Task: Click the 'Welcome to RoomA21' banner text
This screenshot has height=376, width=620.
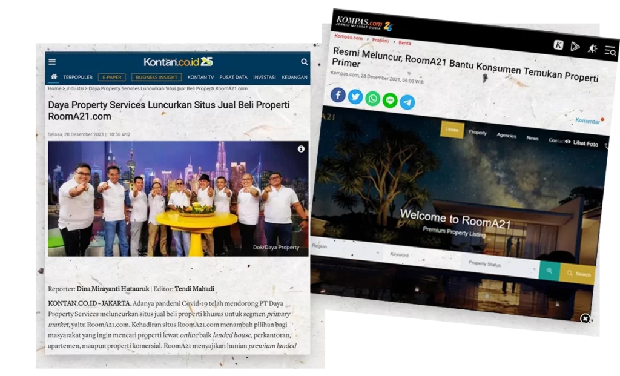Action: pyautogui.click(x=455, y=219)
